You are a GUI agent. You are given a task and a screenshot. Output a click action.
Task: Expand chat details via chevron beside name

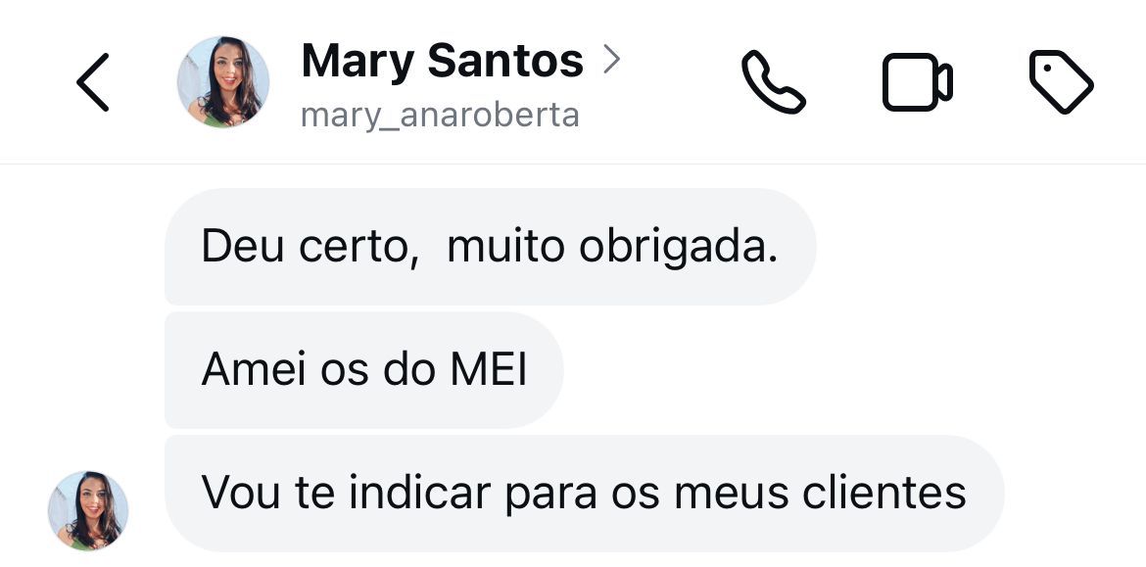612,60
